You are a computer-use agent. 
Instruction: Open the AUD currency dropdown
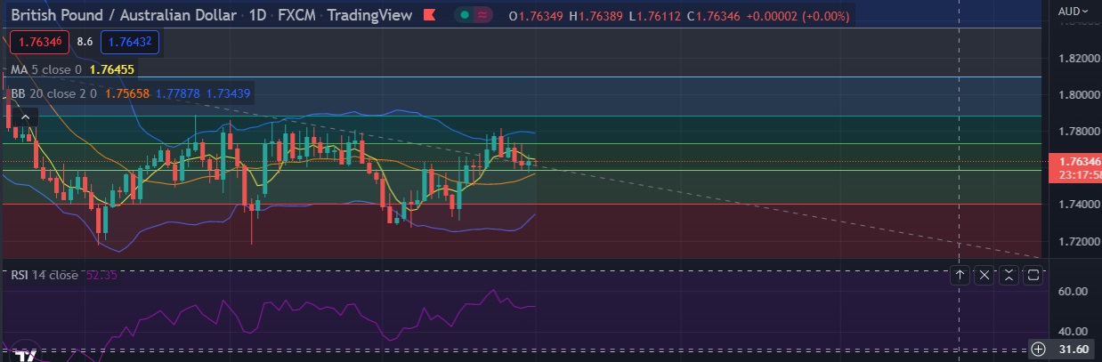click(x=1073, y=11)
